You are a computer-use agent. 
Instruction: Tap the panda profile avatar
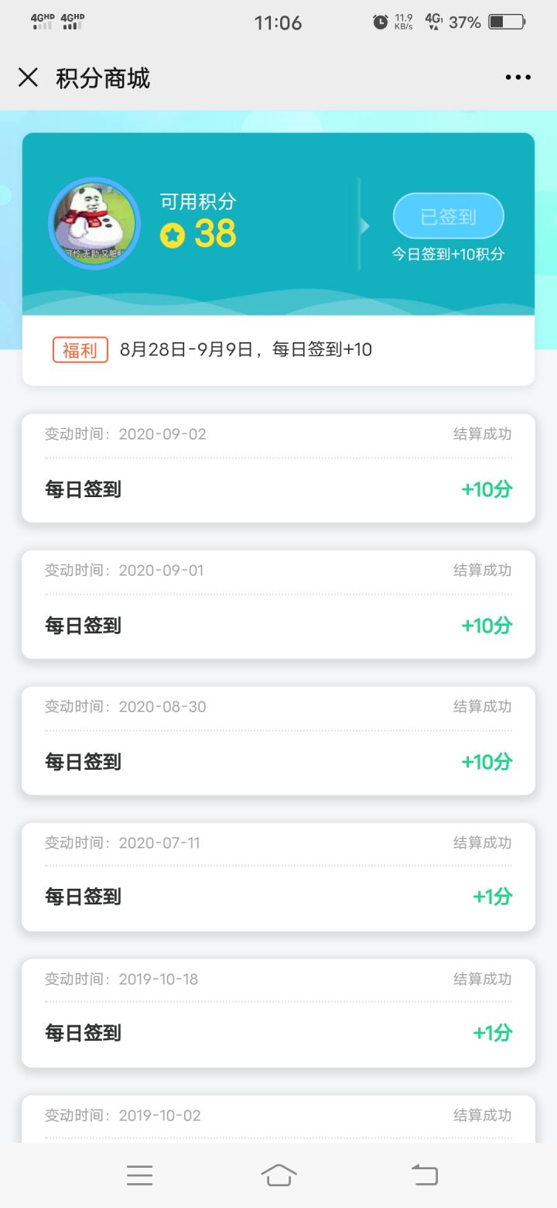pos(94,224)
